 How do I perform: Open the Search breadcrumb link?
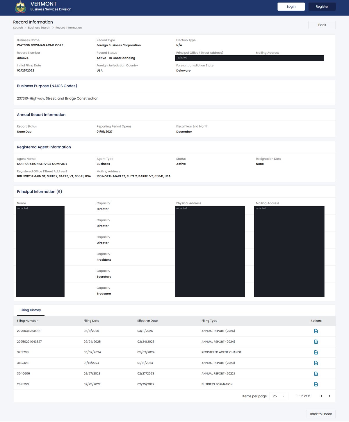(x=18, y=28)
